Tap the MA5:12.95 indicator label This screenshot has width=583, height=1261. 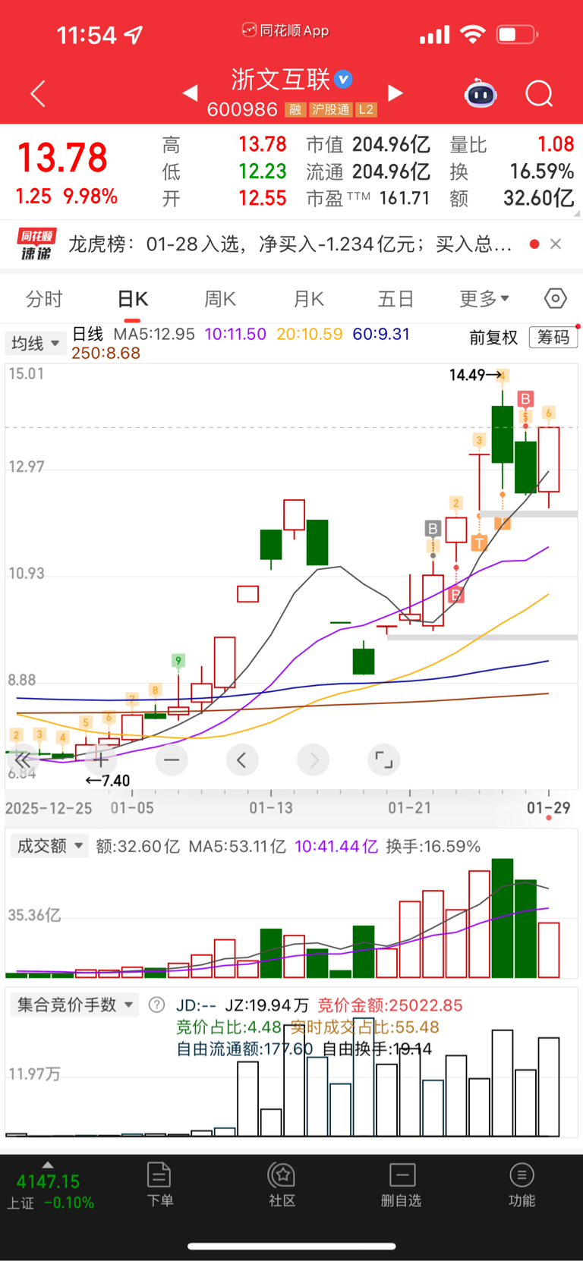154,335
